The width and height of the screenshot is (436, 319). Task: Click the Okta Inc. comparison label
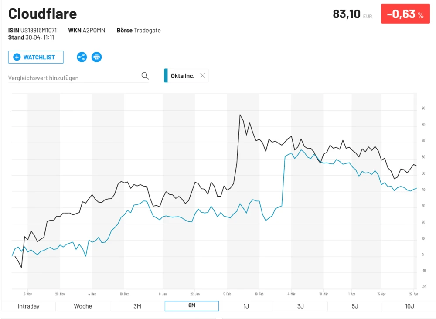183,75
